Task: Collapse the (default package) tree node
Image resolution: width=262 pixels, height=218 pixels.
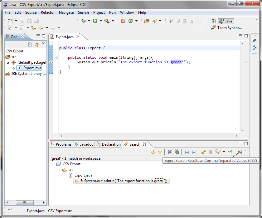Action: point(8,63)
